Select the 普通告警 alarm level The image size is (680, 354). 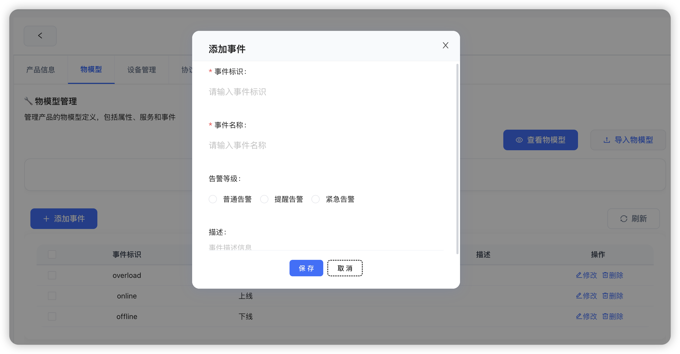[213, 199]
